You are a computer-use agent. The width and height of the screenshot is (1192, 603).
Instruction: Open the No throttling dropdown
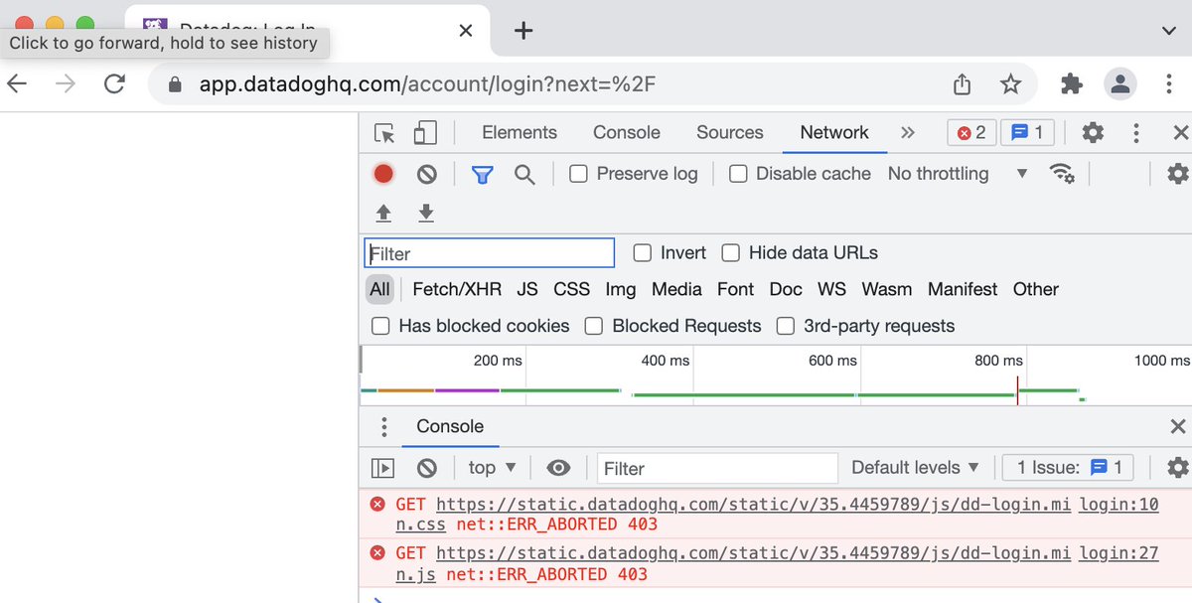pos(958,174)
